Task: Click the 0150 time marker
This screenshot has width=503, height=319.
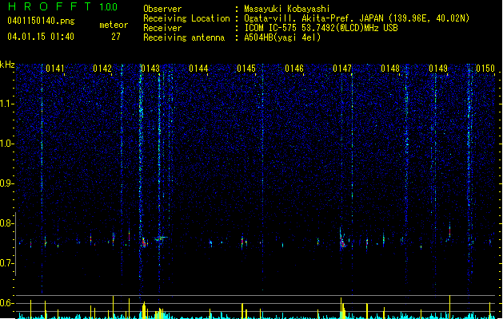Action: point(485,69)
